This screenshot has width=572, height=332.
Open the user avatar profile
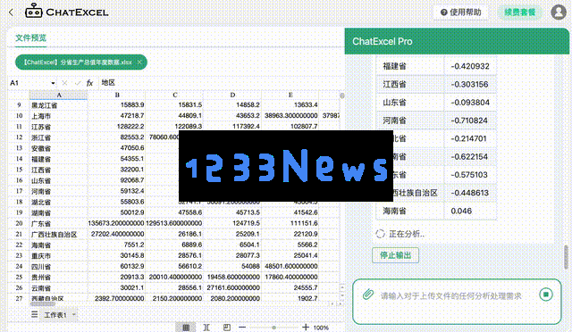pyautogui.click(x=559, y=12)
